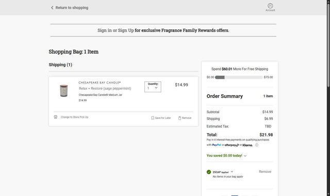Click the free shipping progress bar
Screen dimensions: 330x196
click(239, 77)
